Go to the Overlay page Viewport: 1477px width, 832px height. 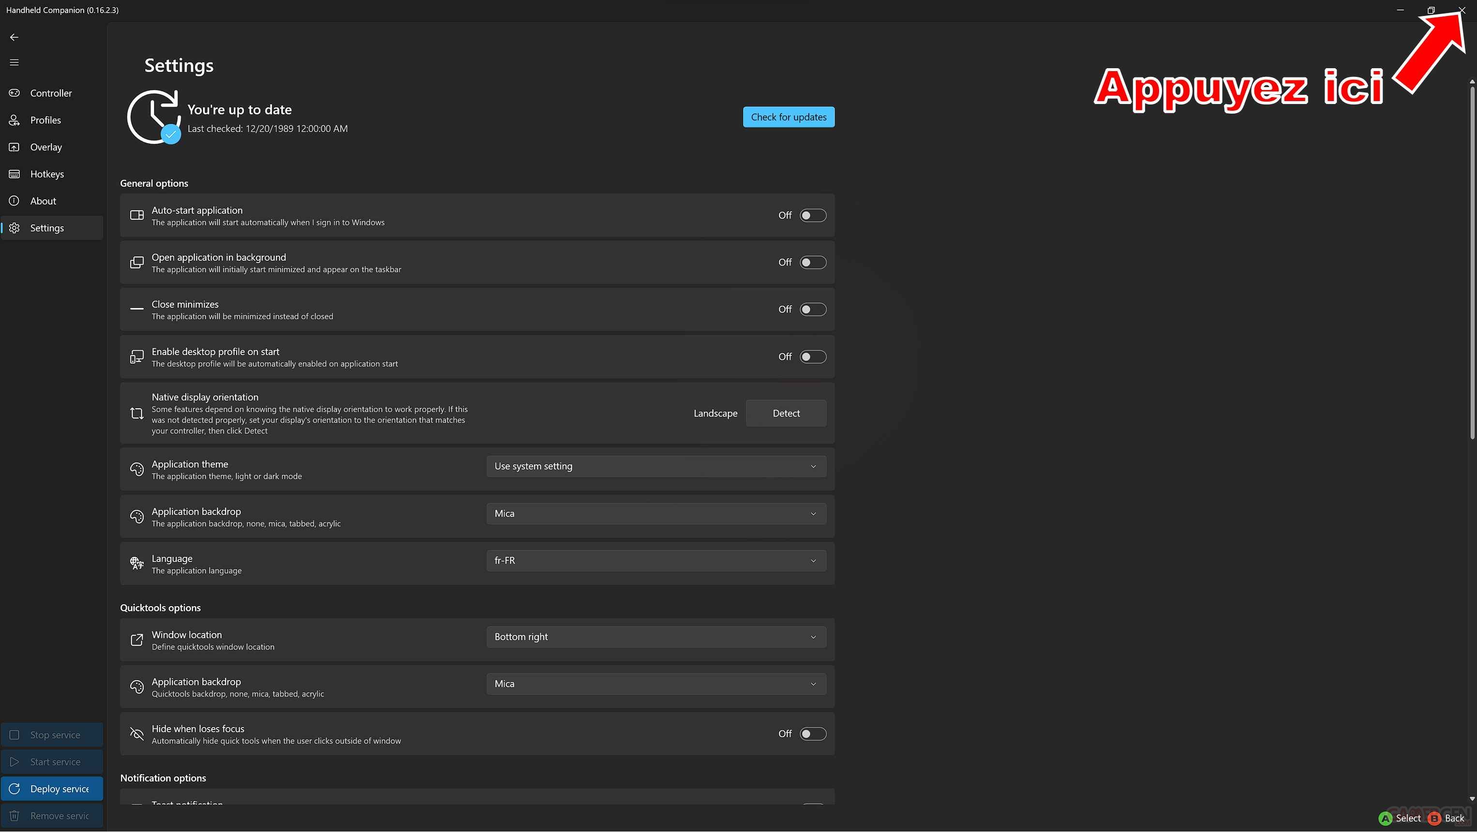pyautogui.click(x=46, y=147)
